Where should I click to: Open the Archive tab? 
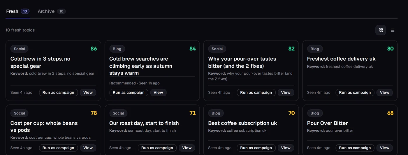click(52, 11)
